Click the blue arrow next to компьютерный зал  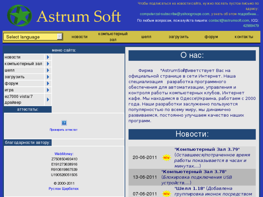click(x=48, y=64)
